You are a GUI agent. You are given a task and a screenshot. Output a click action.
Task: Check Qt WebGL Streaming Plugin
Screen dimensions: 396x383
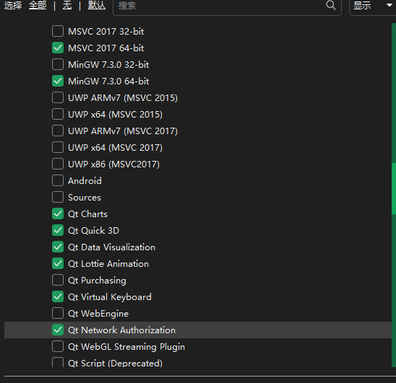click(x=58, y=347)
